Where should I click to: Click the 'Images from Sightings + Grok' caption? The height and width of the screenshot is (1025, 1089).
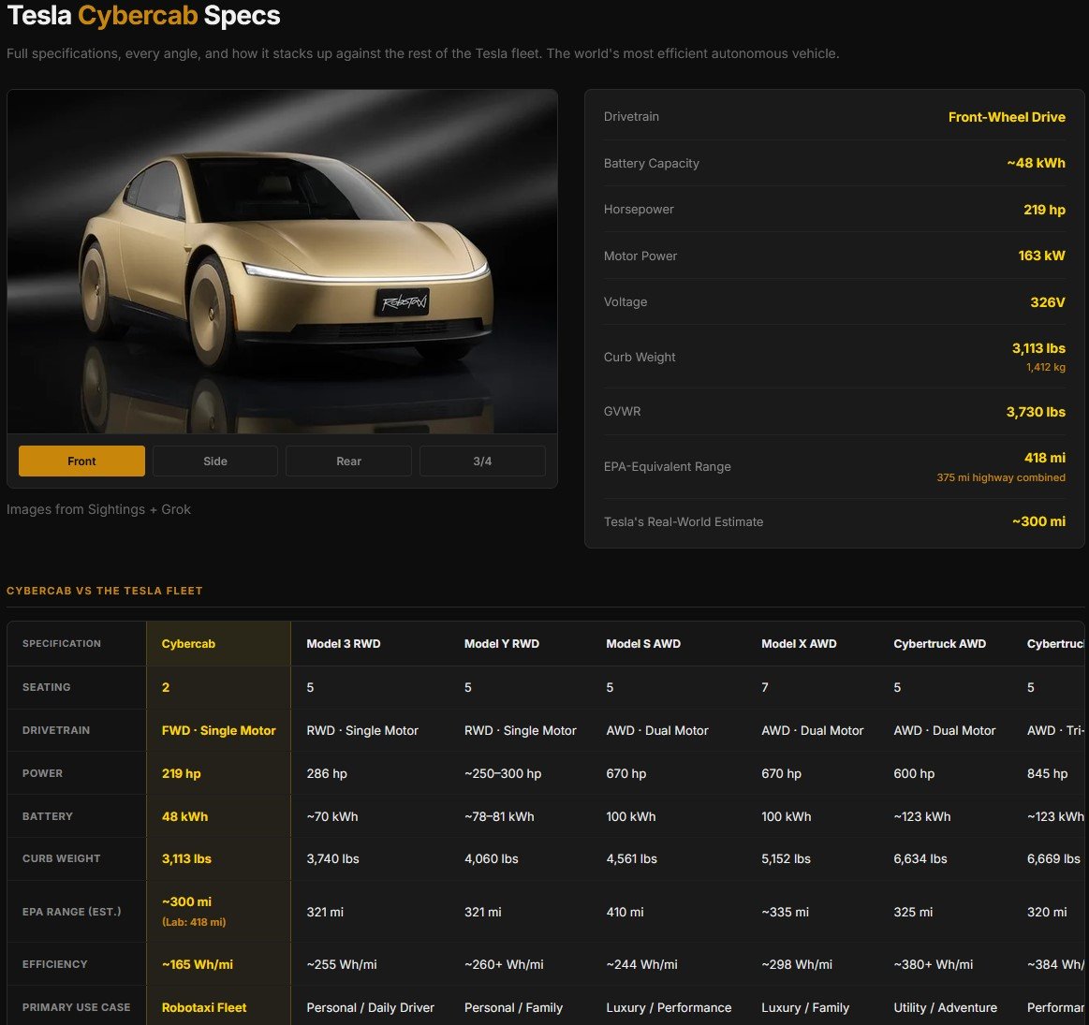[x=98, y=509]
